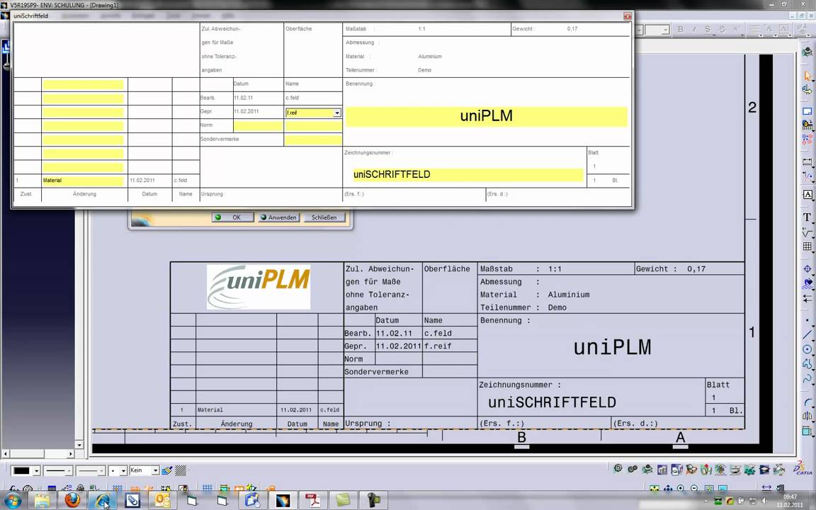The image size is (816, 510).
Task: Click the CATIA logo icon
Action: [803, 467]
